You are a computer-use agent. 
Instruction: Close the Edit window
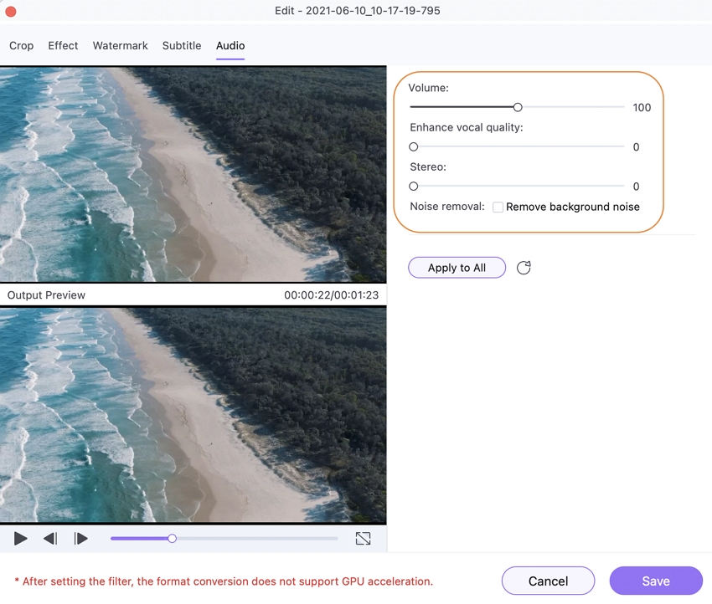tap(11, 12)
